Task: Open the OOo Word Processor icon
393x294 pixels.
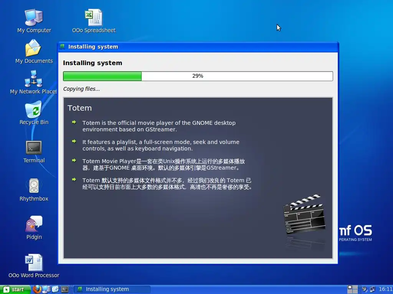Action: pos(34,266)
